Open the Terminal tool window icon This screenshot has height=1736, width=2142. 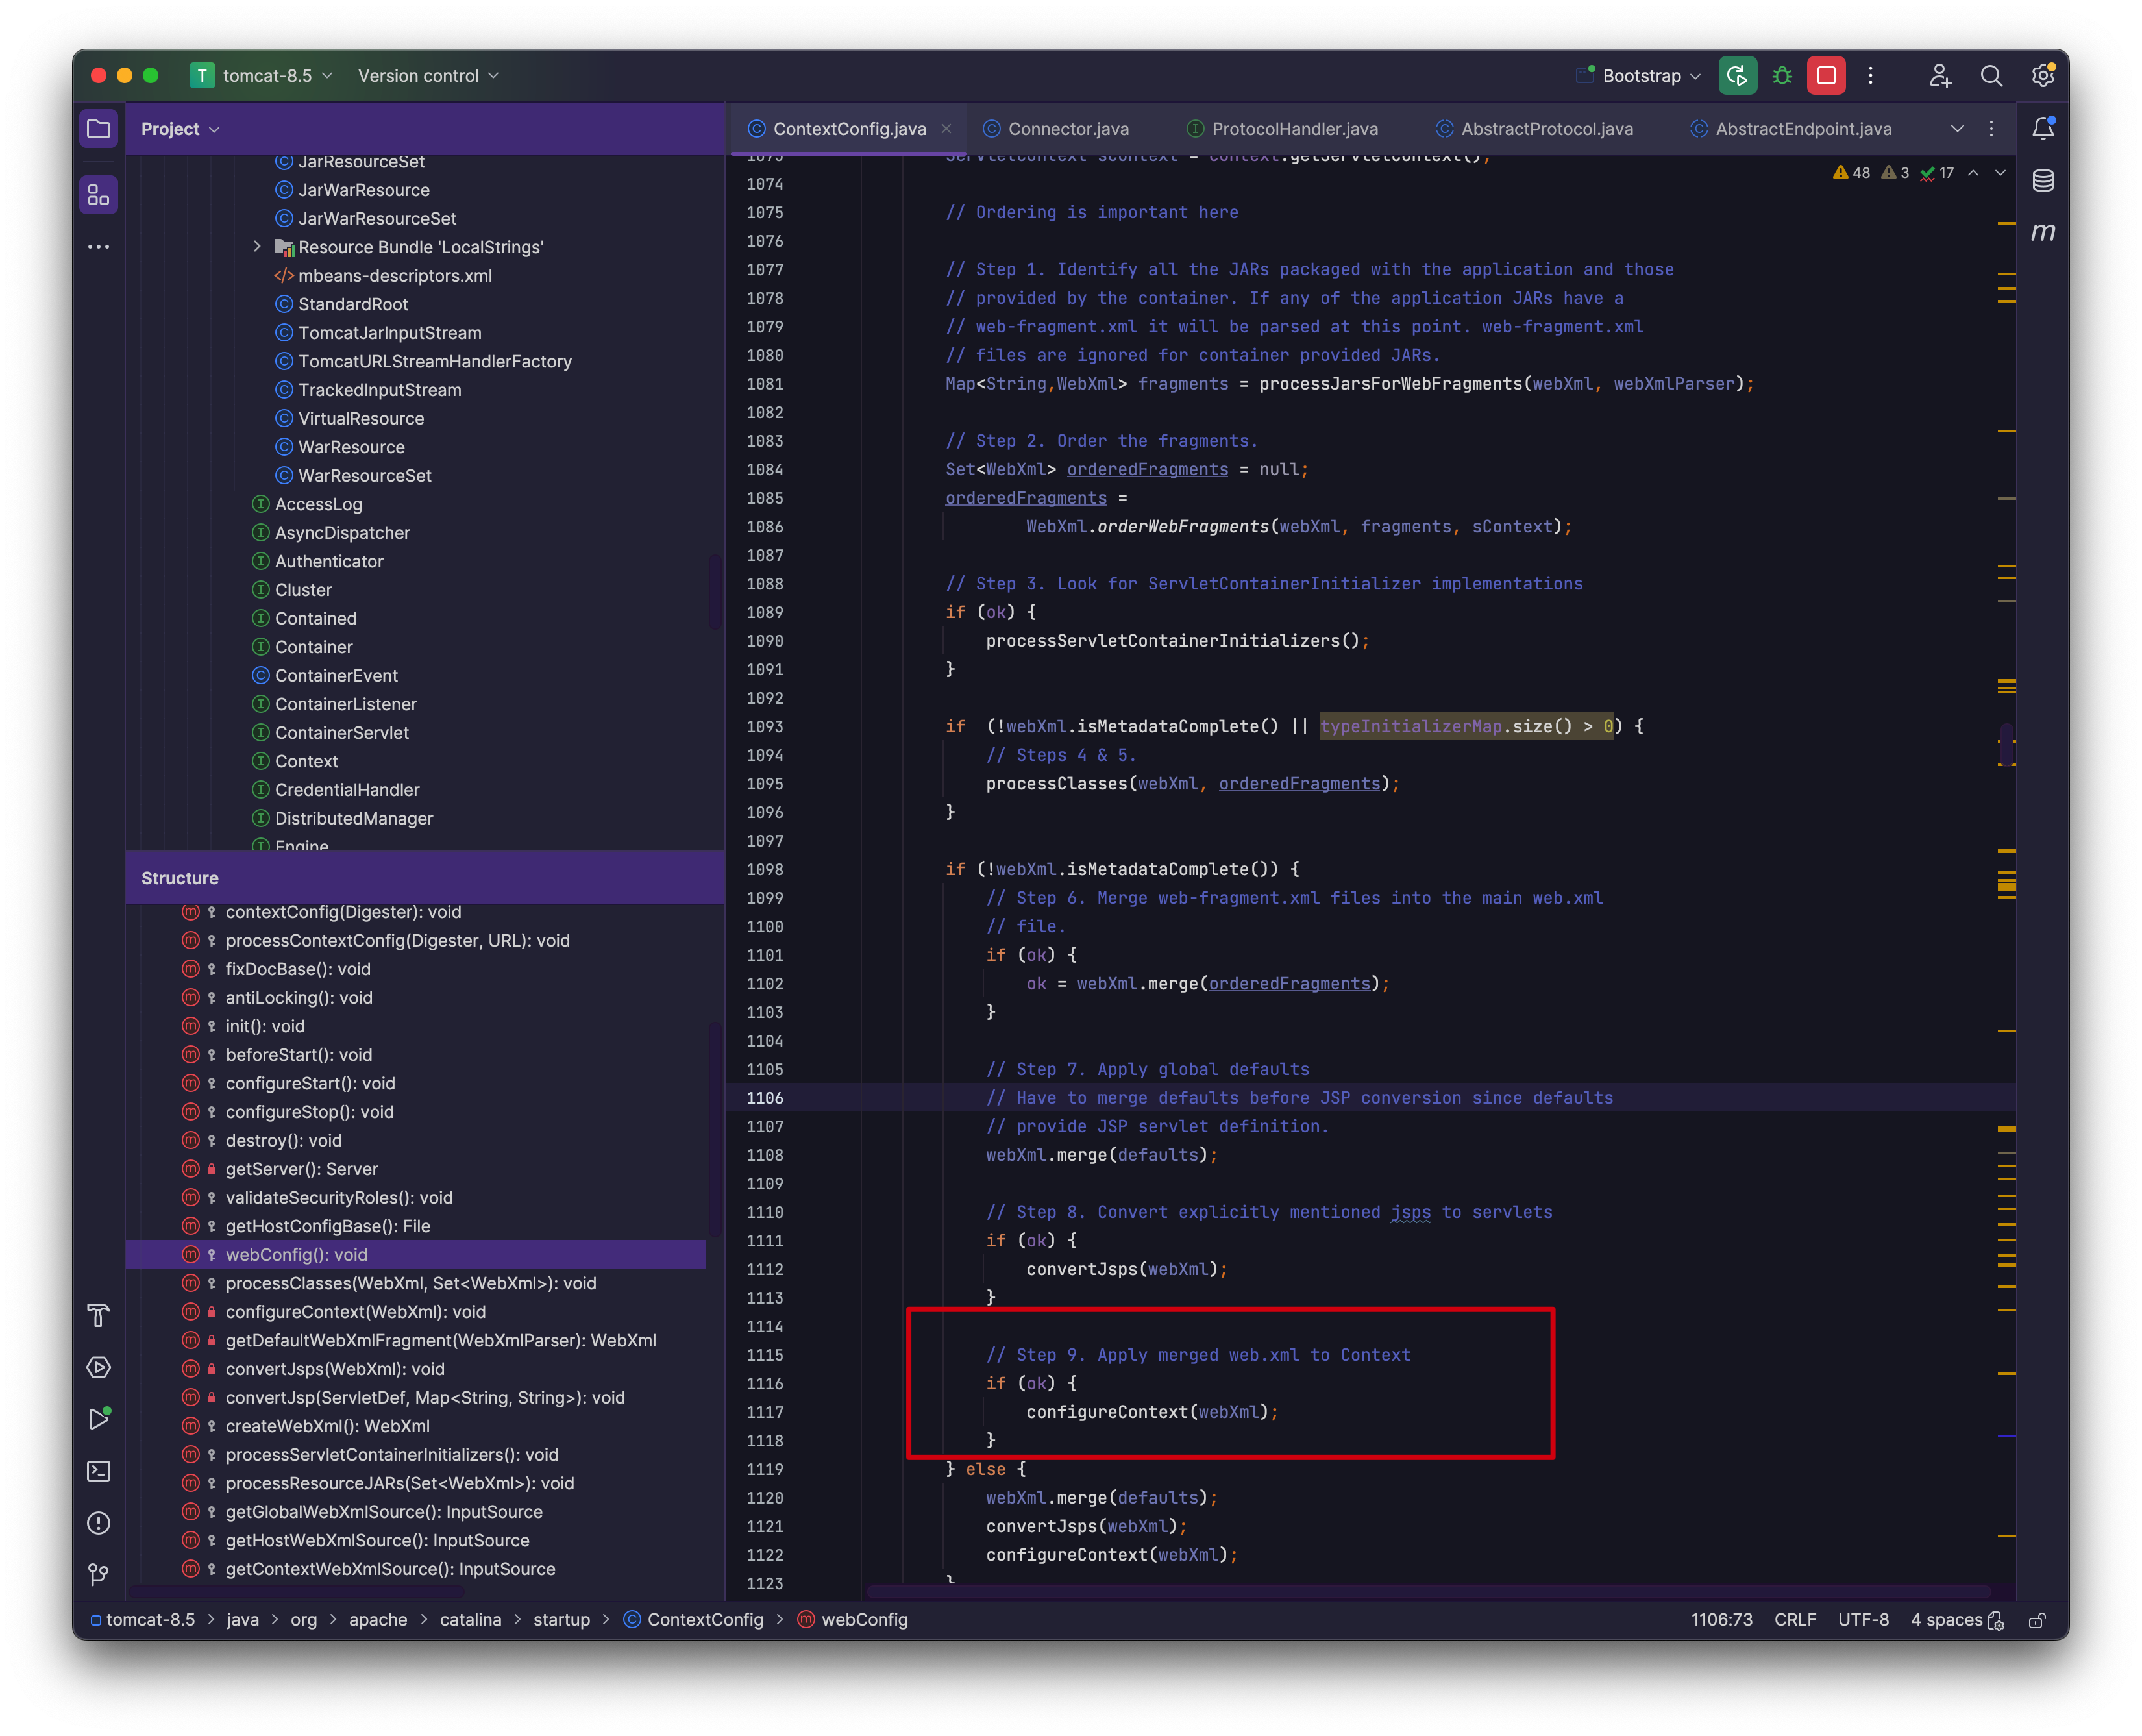(98, 1471)
